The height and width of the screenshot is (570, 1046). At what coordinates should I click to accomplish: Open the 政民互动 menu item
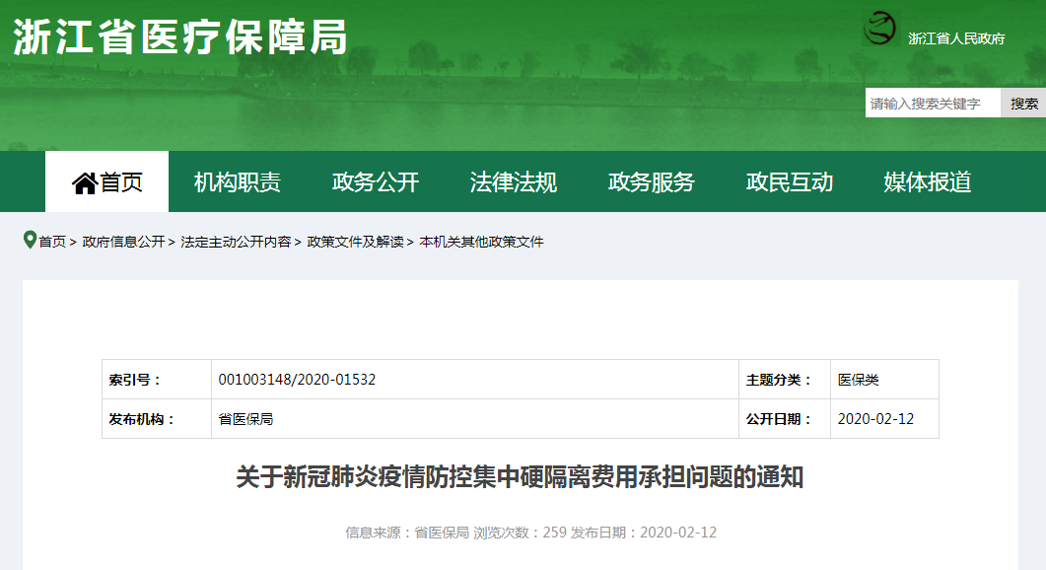(x=789, y=181)
